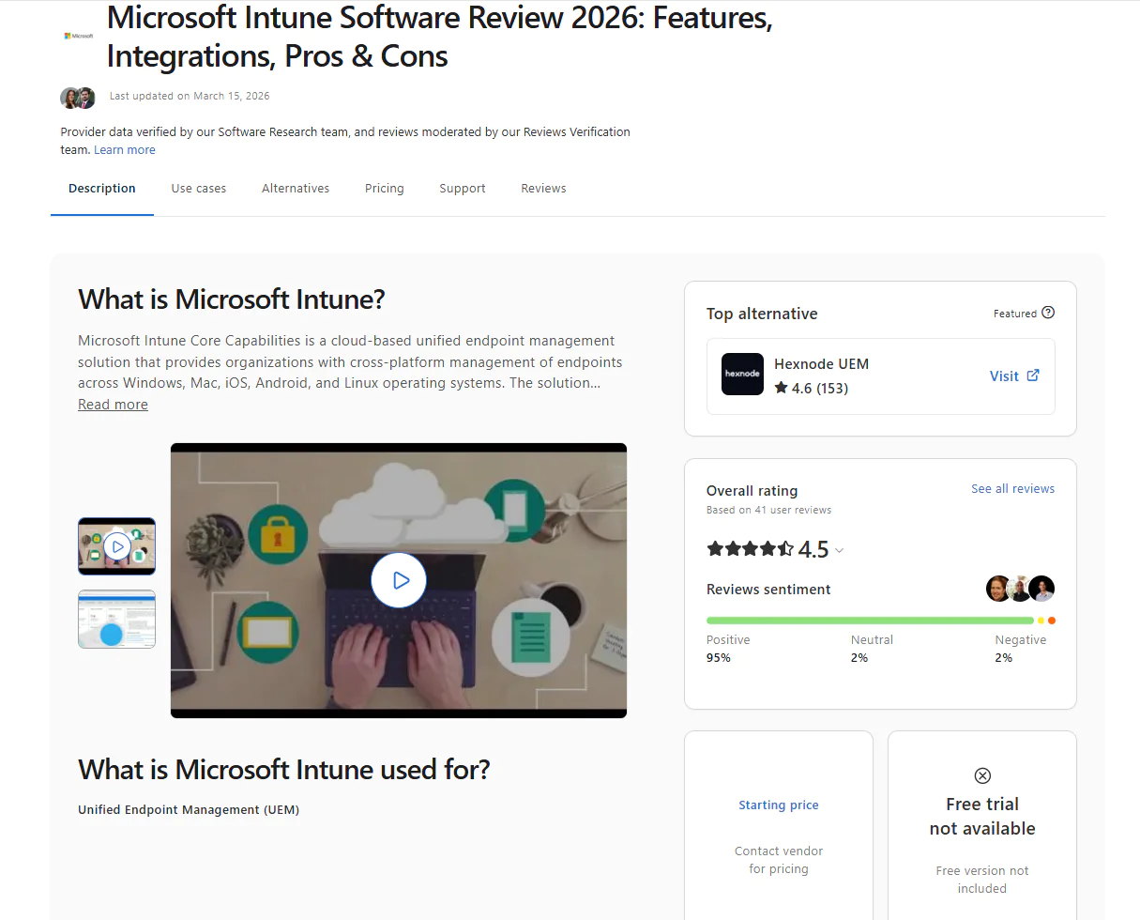Select the second screenshot thumbnail

116,620
